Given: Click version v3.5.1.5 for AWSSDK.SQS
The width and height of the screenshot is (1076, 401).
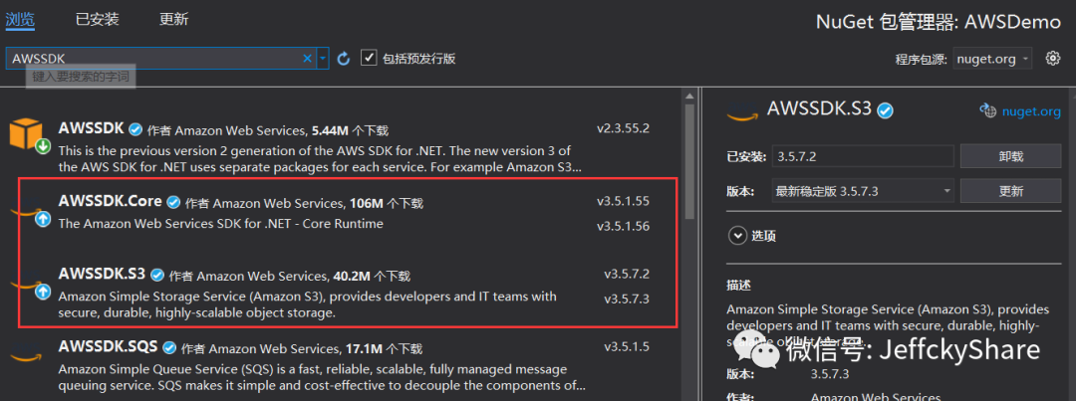Looking at the screenshot, I should click(627, 347).
